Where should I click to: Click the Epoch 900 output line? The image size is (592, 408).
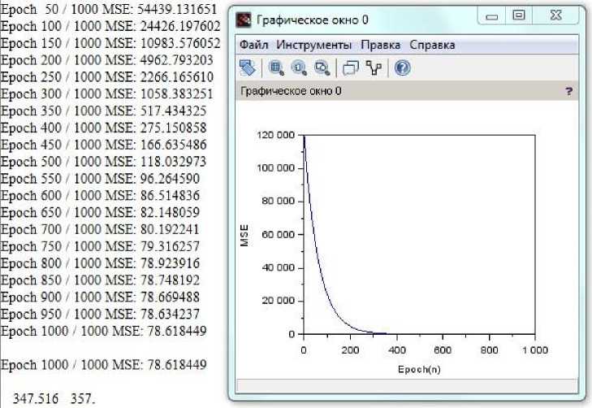(x=100, y=297)
